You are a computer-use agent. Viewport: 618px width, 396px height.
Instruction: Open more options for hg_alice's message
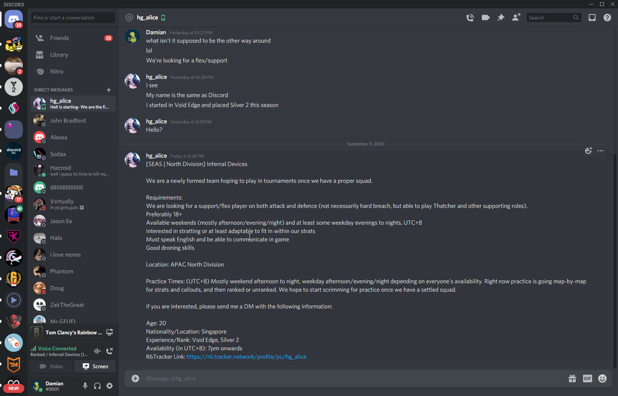(601, 151)
